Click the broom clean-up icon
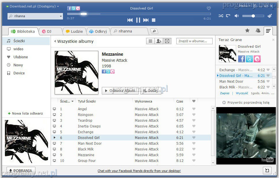This screenshot has width=279, height=178. coord(270,16)
